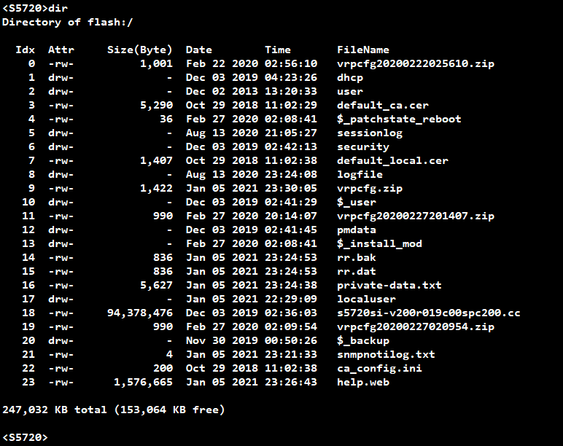Screen dimensions: 563x446
Task: Click the help.web filename
Action: tap(363, 383)
